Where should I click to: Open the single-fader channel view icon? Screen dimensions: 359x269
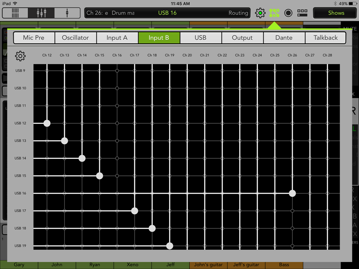[x=67, y=13]
